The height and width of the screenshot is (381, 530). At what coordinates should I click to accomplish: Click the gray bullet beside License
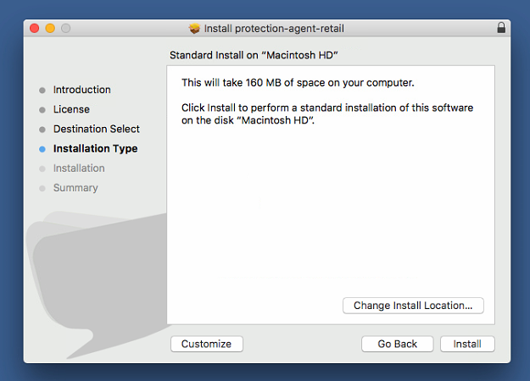coord(42,110)
